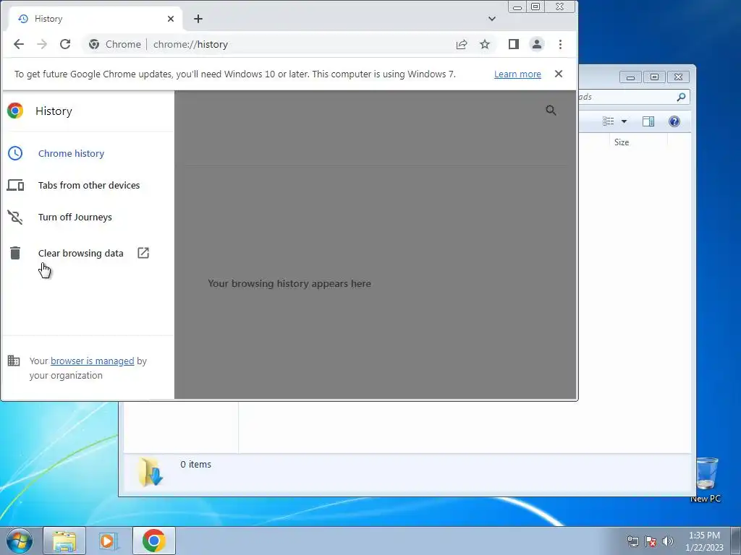Image resolution: width=741 pixels, height=555 pixels.
Task: Bookmark this tab with the star icon
Action: pos(485,44)
